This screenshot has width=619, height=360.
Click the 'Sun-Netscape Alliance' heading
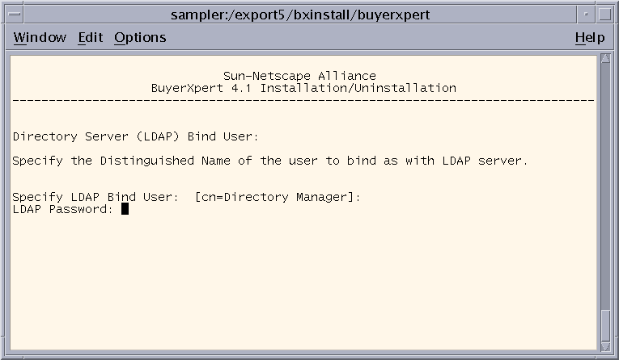click(x=299, y=76)
